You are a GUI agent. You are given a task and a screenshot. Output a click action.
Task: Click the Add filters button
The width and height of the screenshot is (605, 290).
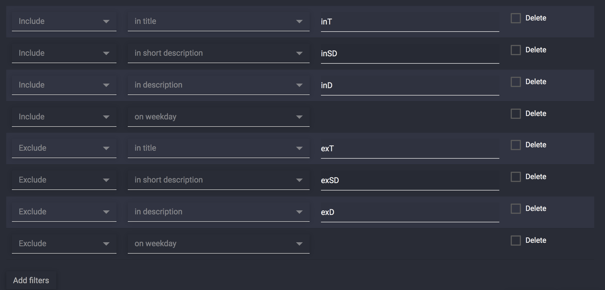(x=31, y=280)
